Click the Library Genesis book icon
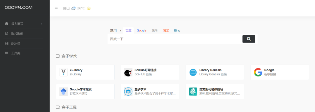 [x=193, y=72]
